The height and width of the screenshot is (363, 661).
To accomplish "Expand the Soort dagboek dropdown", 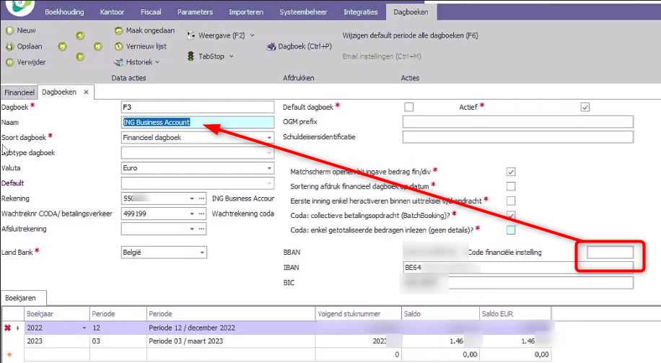I will click(x=270, y=137).
